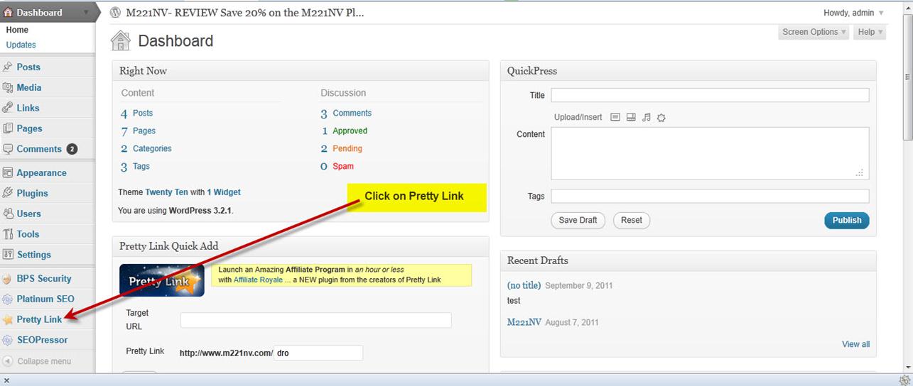This screenshot has width=913, height=386.
Task: Click the Plugins icon in sidebar
Action: [x=8, y=193]
